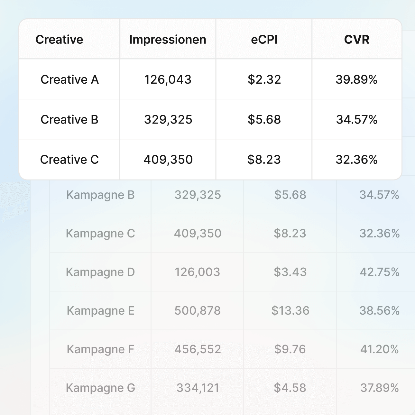Click impressions value 456,552
415x415 pixels.
pyautogui.click(x=198, y=349)
